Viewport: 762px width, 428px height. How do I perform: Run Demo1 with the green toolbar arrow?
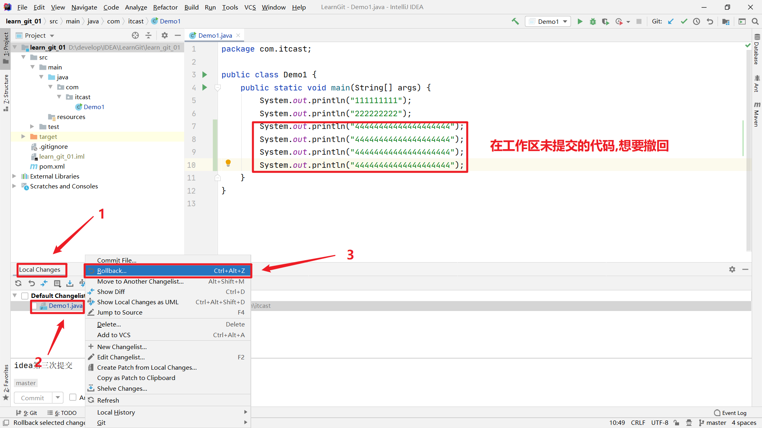point(580,21)
